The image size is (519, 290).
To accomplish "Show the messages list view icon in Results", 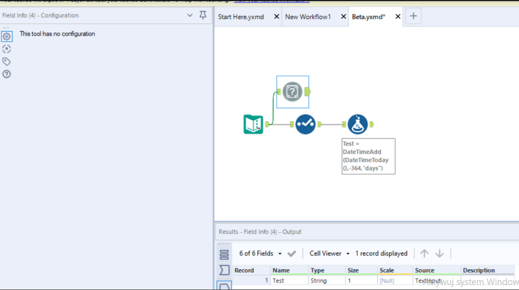I will click(224, 255).
